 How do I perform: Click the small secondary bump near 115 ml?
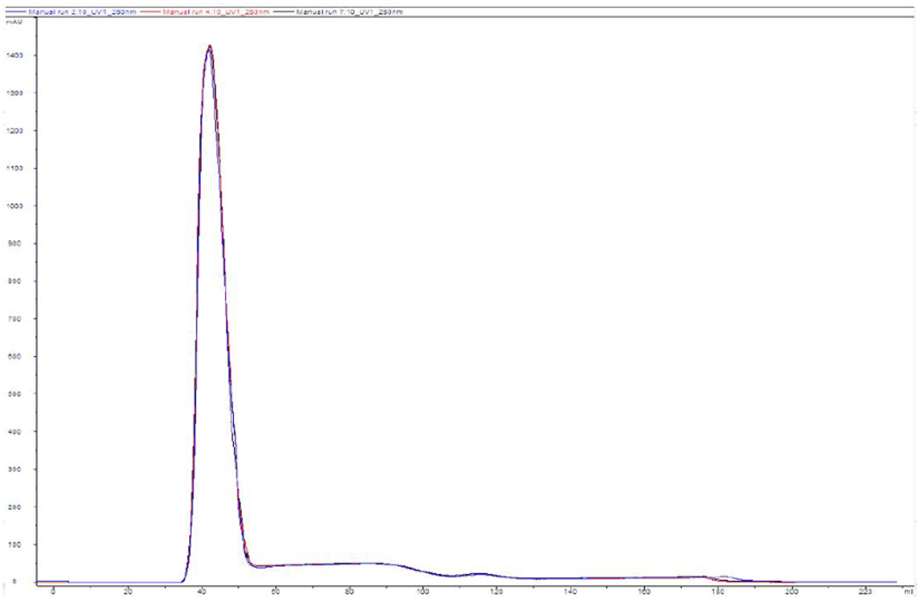pos(480,574)
